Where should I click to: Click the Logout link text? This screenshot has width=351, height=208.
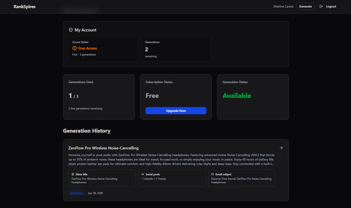coord(331,6)
